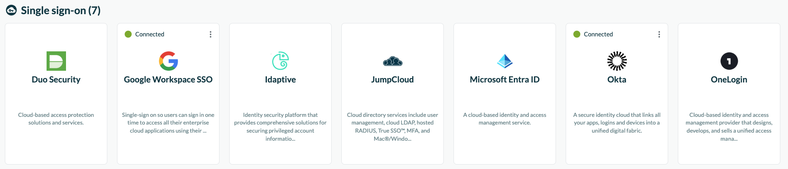788x169 pixels.
Task: Click 'Single-sign on so users' description text
Action: tap(168, 123)
